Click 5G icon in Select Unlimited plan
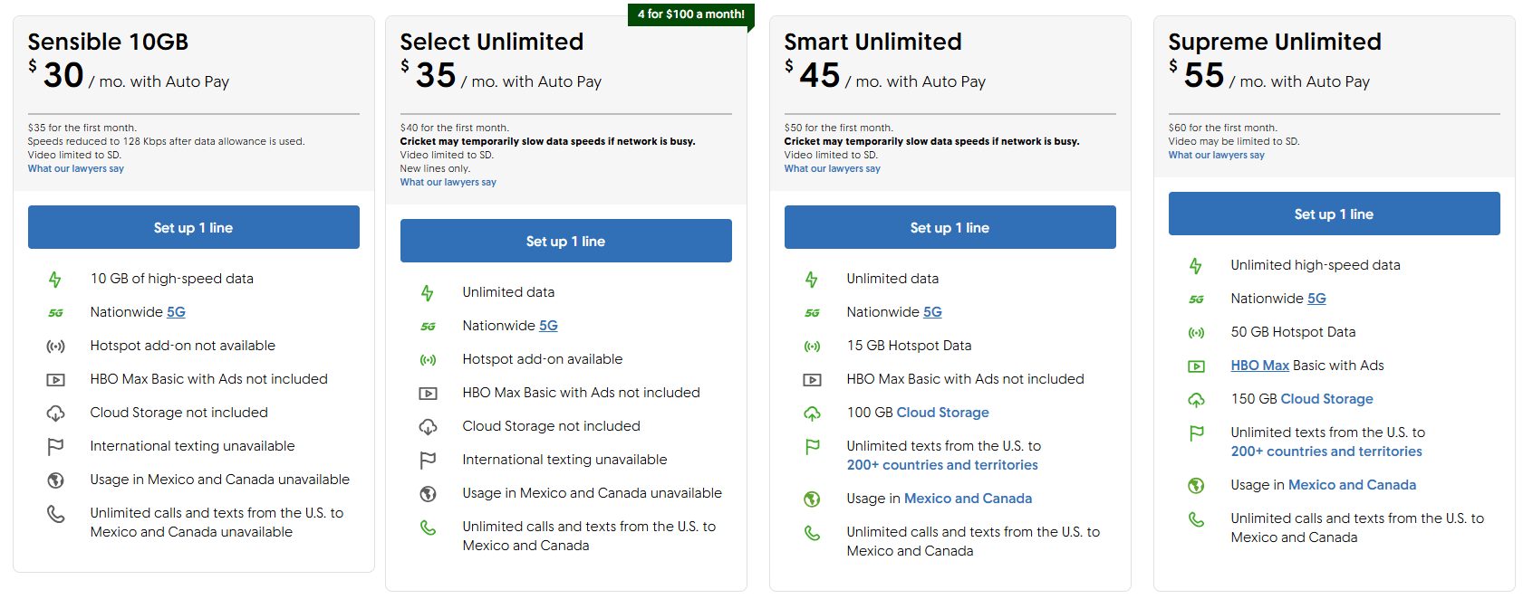1523x599 pixels. (x=428, y=327)
